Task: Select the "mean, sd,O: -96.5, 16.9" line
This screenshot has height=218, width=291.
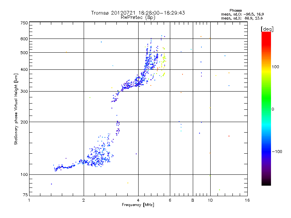Action: click(242, 14)
